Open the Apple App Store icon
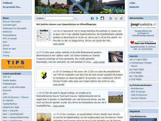 pos(102,18)
